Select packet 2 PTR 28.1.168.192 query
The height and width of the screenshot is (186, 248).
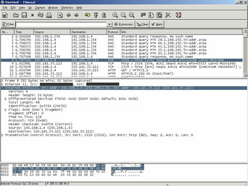tap(122, 40)
